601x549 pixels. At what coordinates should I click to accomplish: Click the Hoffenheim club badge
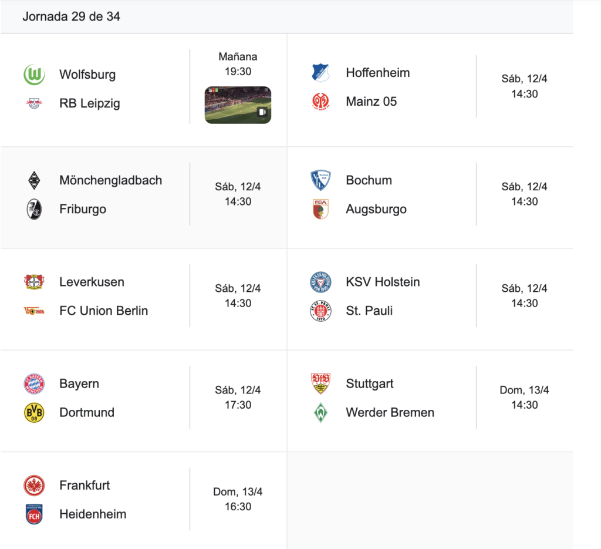320,73
